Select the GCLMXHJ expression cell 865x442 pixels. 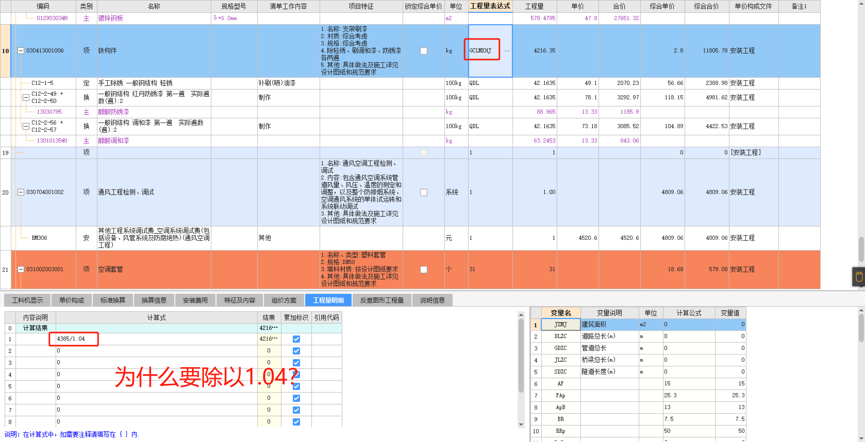490,51
